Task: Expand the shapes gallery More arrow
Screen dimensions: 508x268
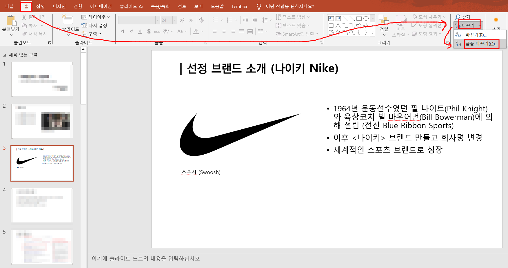Action: pyautogui.click(x=373, y=33)
